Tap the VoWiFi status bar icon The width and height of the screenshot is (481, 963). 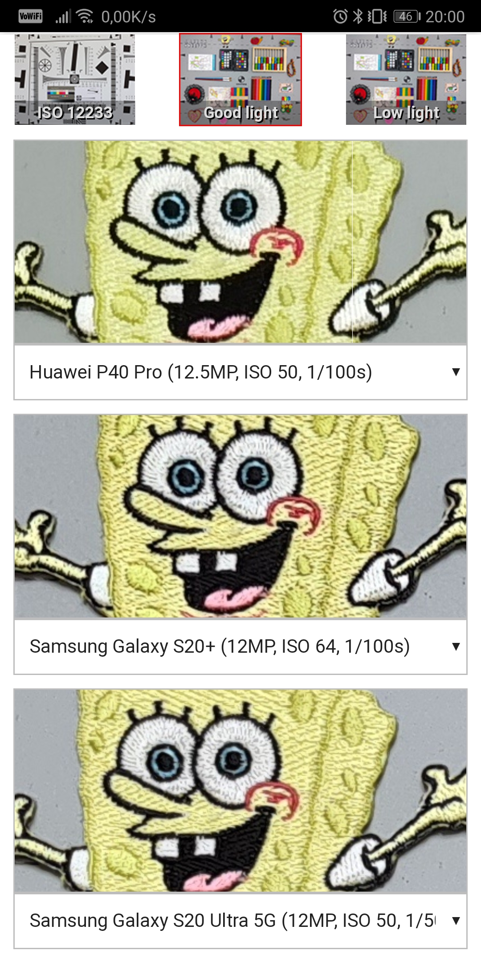[31, 16]
